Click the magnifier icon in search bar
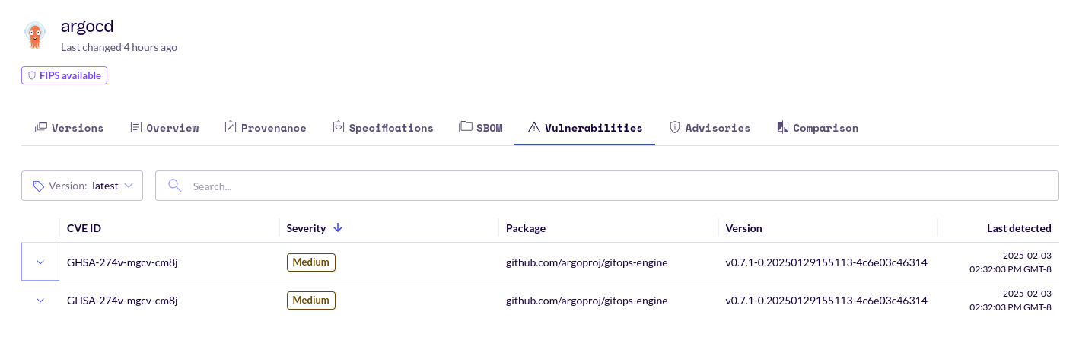The image size is (1079, 353). point(174,186)
